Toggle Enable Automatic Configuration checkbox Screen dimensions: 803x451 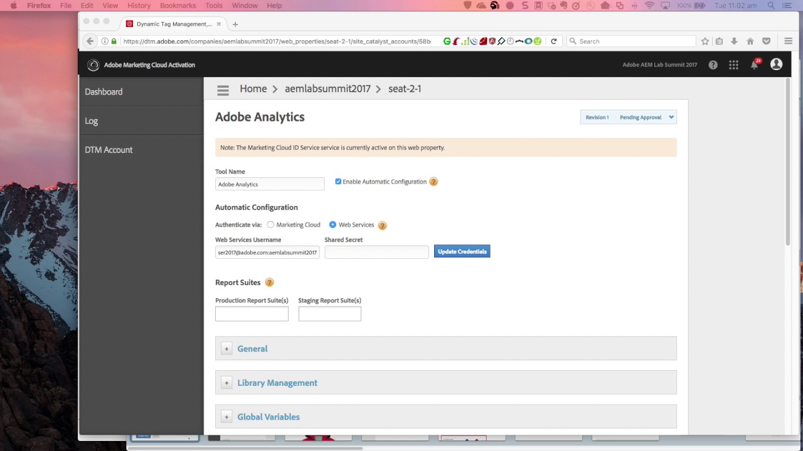pyautogui.click(x=338, y=182)
